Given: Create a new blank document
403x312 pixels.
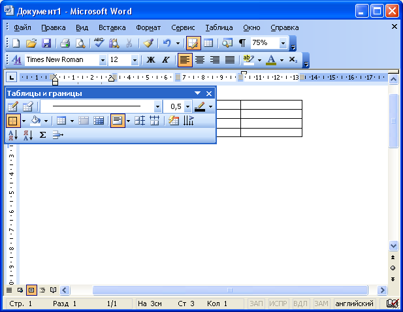Looking at the screenshot, I should tap(16, 43).
